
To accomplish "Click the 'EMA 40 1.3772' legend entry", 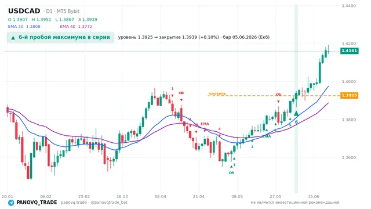I will 76,27.
